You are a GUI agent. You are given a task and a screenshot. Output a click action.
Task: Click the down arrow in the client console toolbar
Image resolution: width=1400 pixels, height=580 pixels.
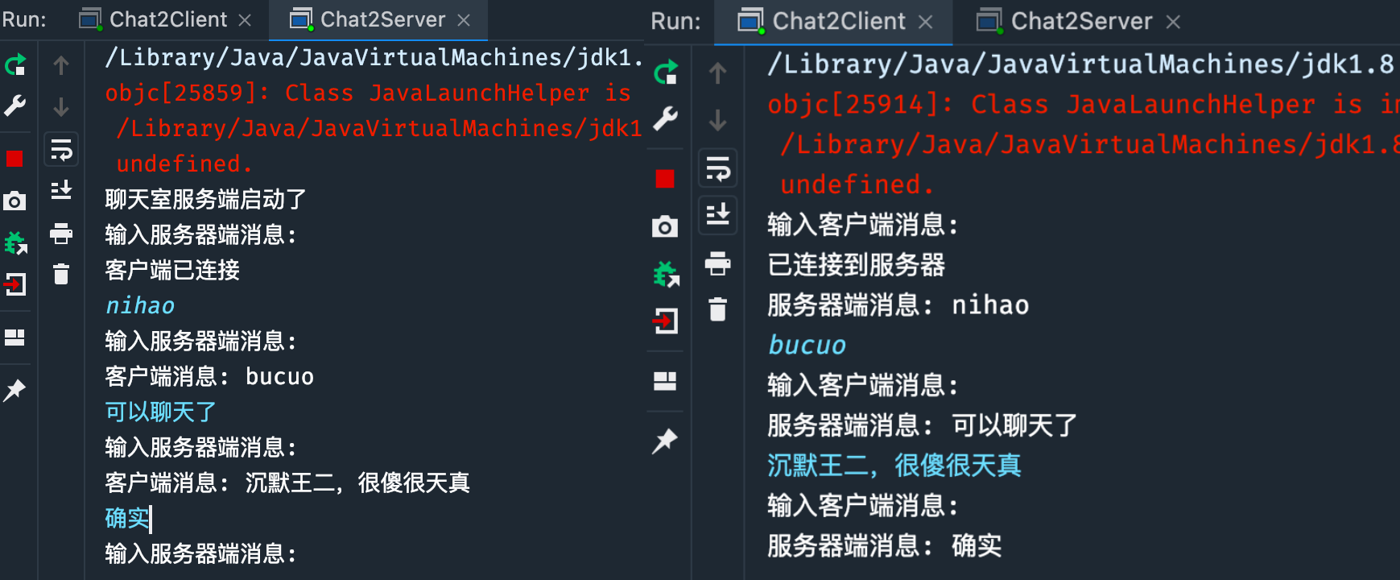point(717,121)
